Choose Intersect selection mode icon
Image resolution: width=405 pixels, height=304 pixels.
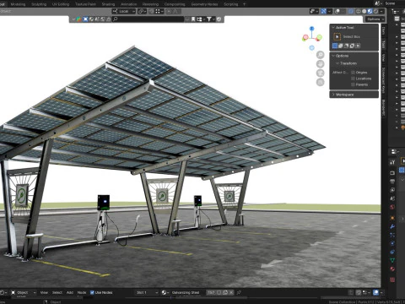pyautogui.click(x=358, y=46)
